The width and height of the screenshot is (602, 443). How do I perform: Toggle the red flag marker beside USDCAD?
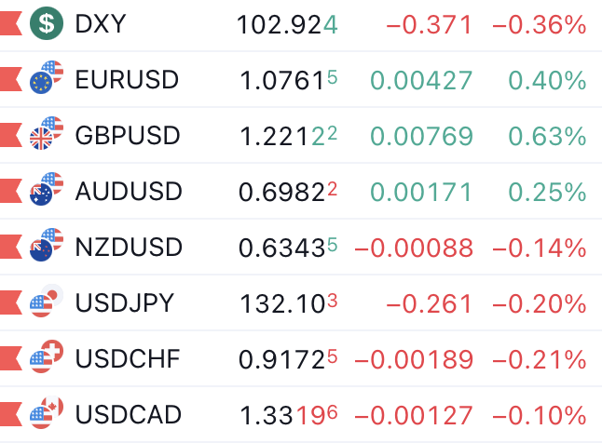click(10, 415)
